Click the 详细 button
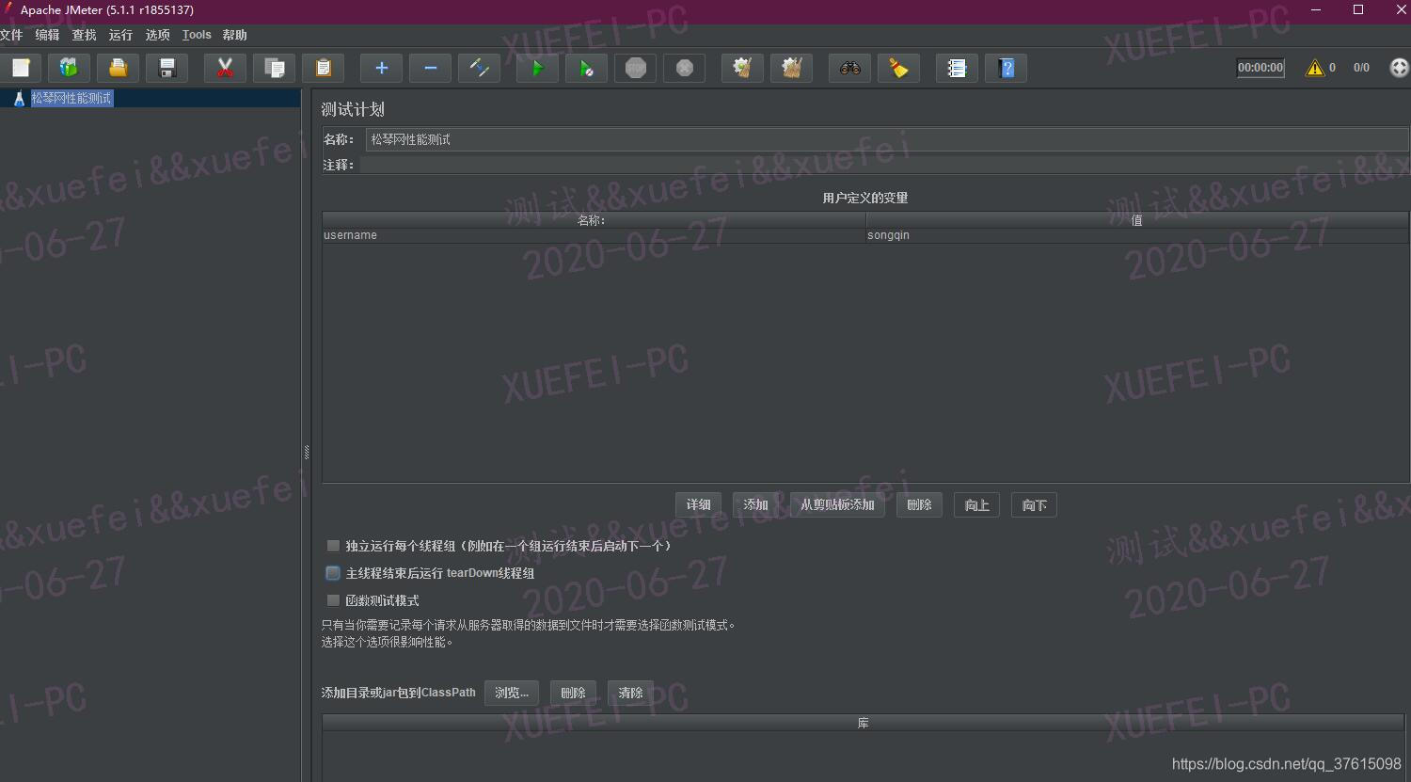 click(x=698, y=505)
